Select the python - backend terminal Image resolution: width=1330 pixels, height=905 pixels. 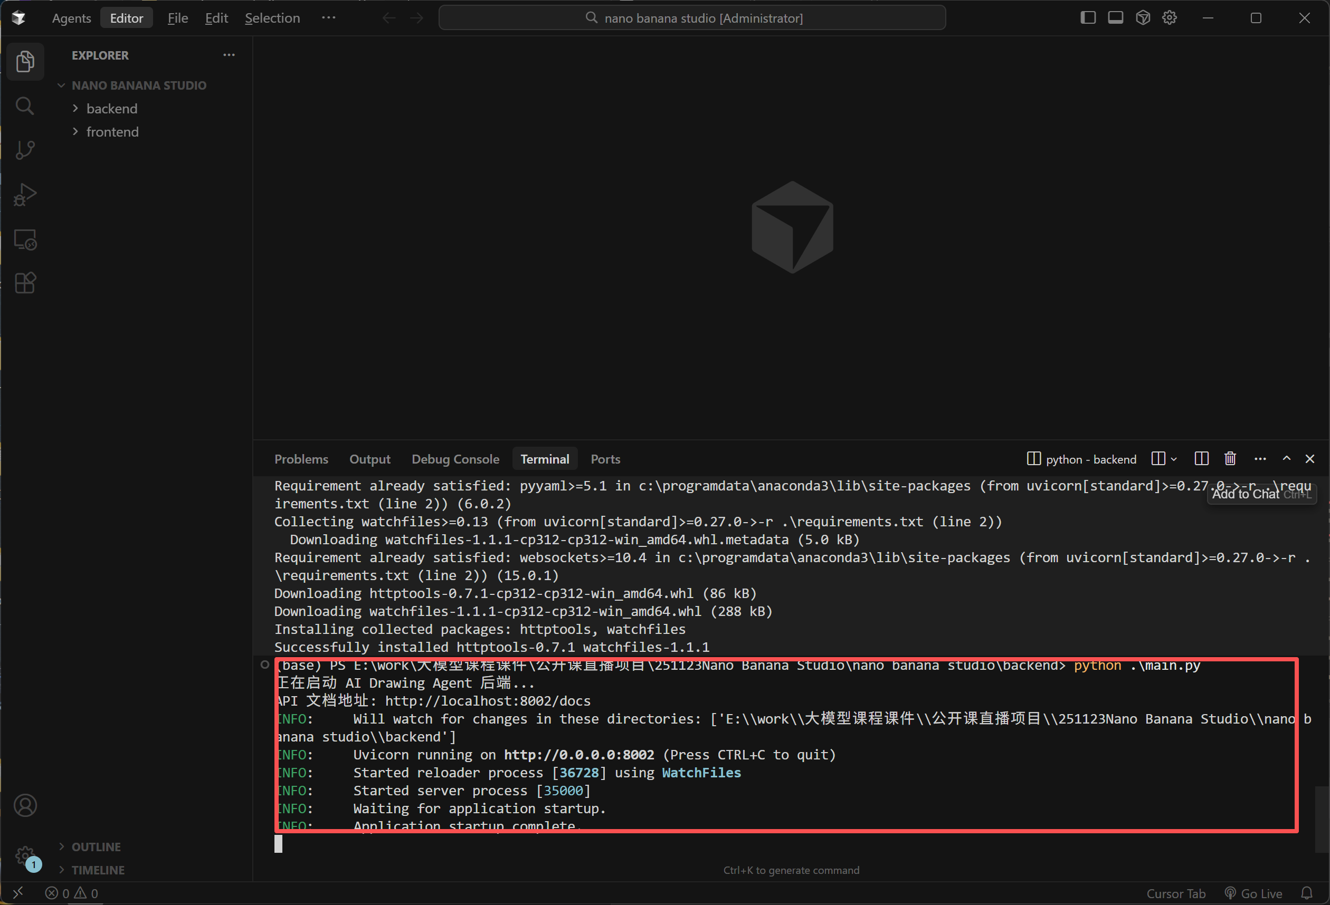tap(1081, 459)
